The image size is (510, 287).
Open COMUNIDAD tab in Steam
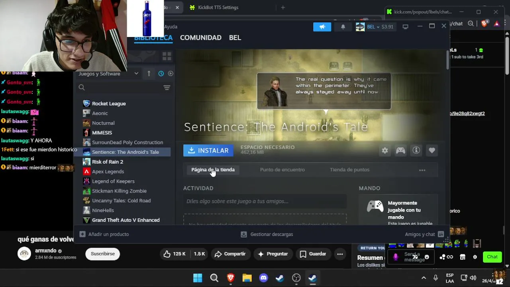[201, 38]
